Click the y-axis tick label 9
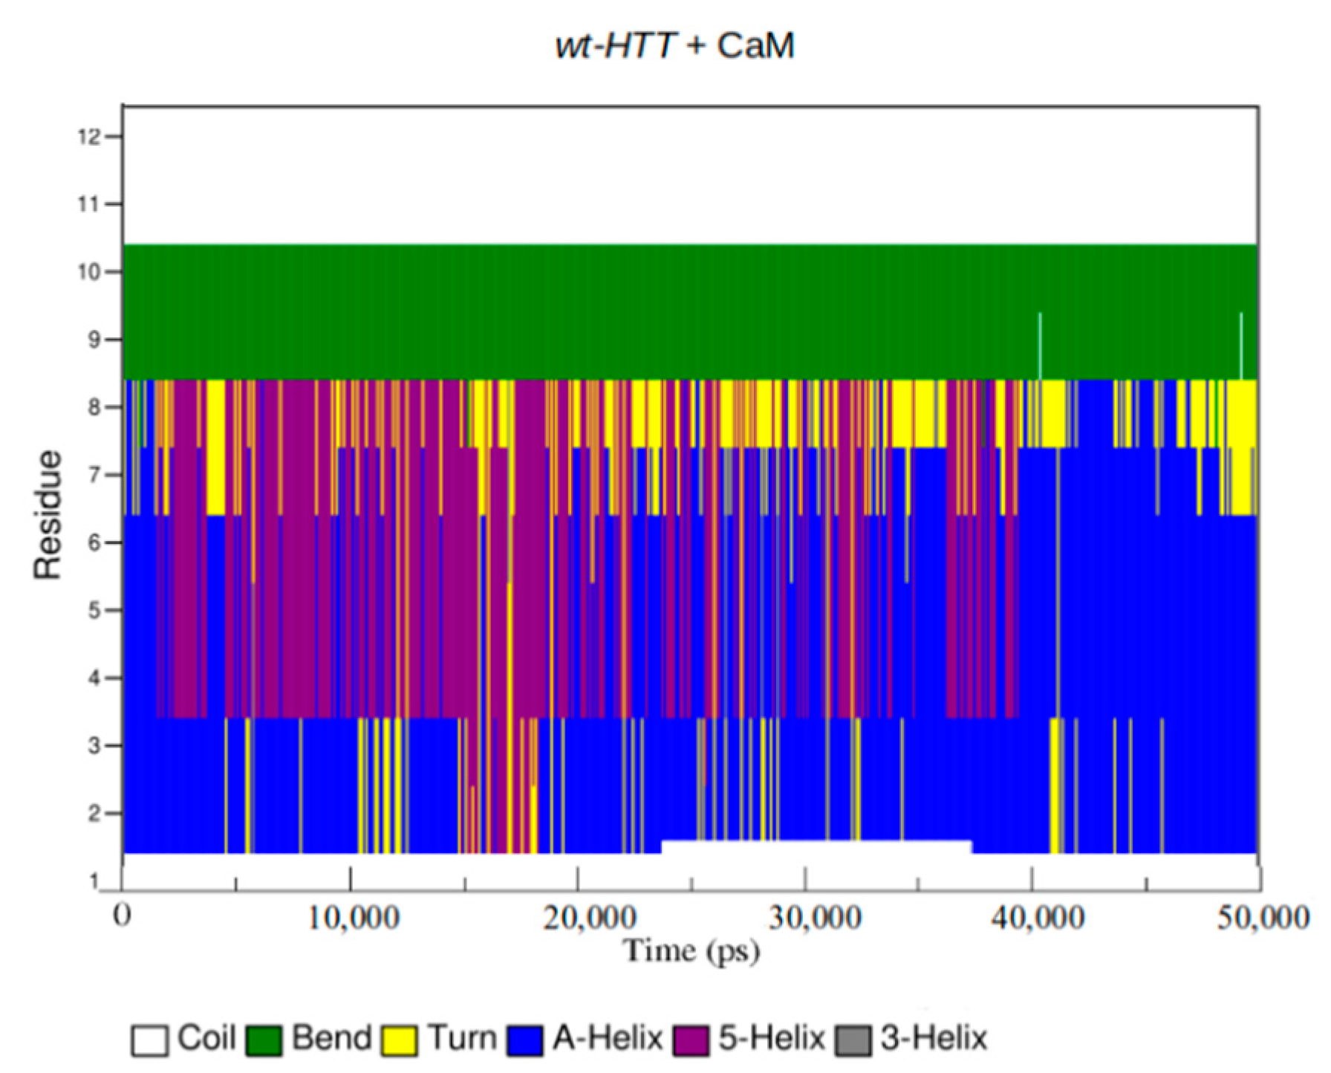The height and width of the screenshot is (1073, 1331). click(94, 340)
